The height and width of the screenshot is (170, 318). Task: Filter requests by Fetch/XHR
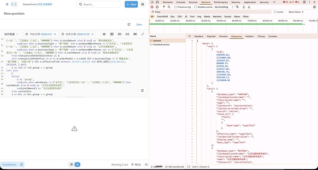pyautogui.click(x=162, y=17)
